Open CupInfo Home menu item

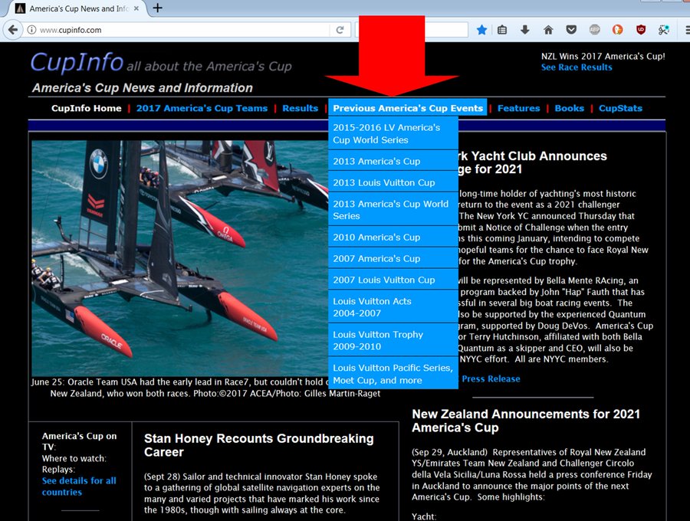(x=86, y=108)
